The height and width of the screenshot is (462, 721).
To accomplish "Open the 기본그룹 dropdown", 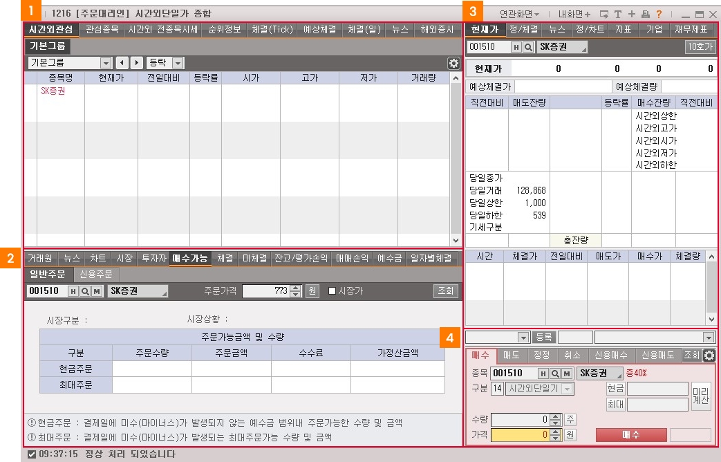I will [x=106, y=62].
